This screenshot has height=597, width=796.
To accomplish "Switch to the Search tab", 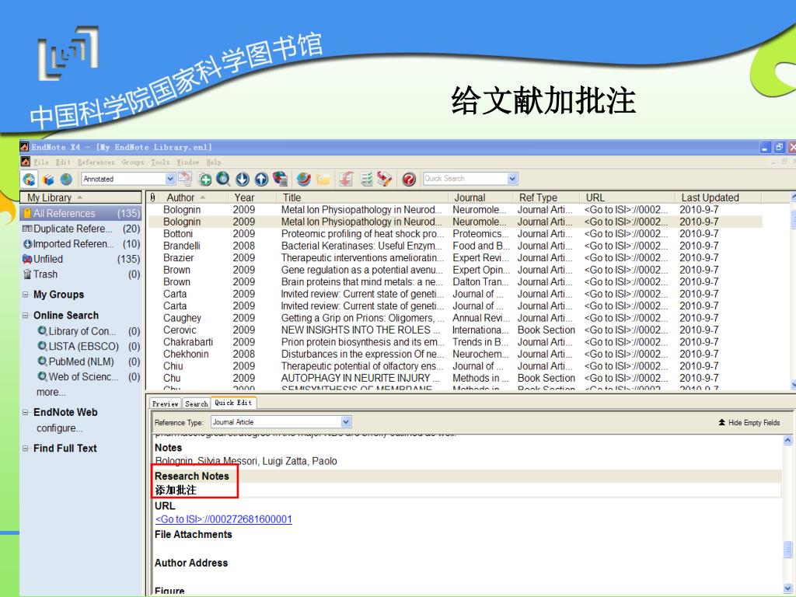I will pos(197,403).
